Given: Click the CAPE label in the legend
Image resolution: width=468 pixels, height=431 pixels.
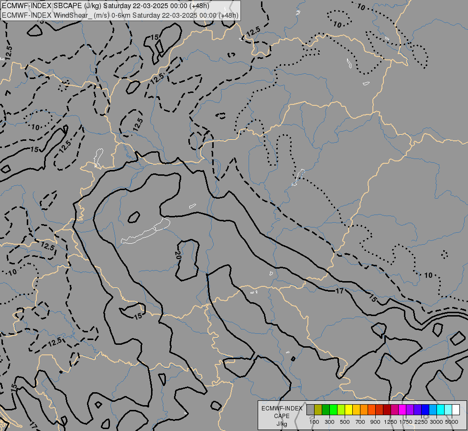Looking at the screenshot, I should pos(282,416).
